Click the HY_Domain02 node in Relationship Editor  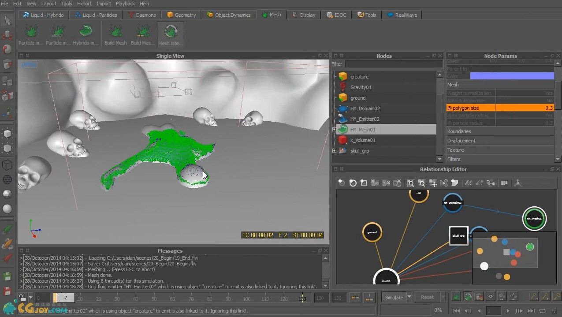452,203
